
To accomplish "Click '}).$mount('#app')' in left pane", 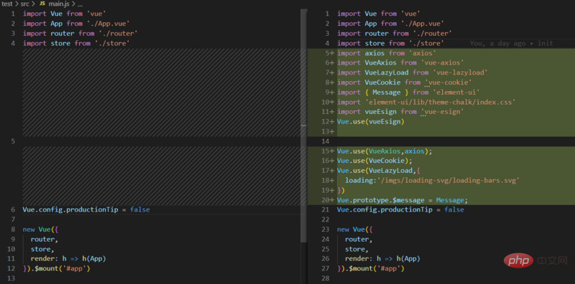I will pos(57,269).
